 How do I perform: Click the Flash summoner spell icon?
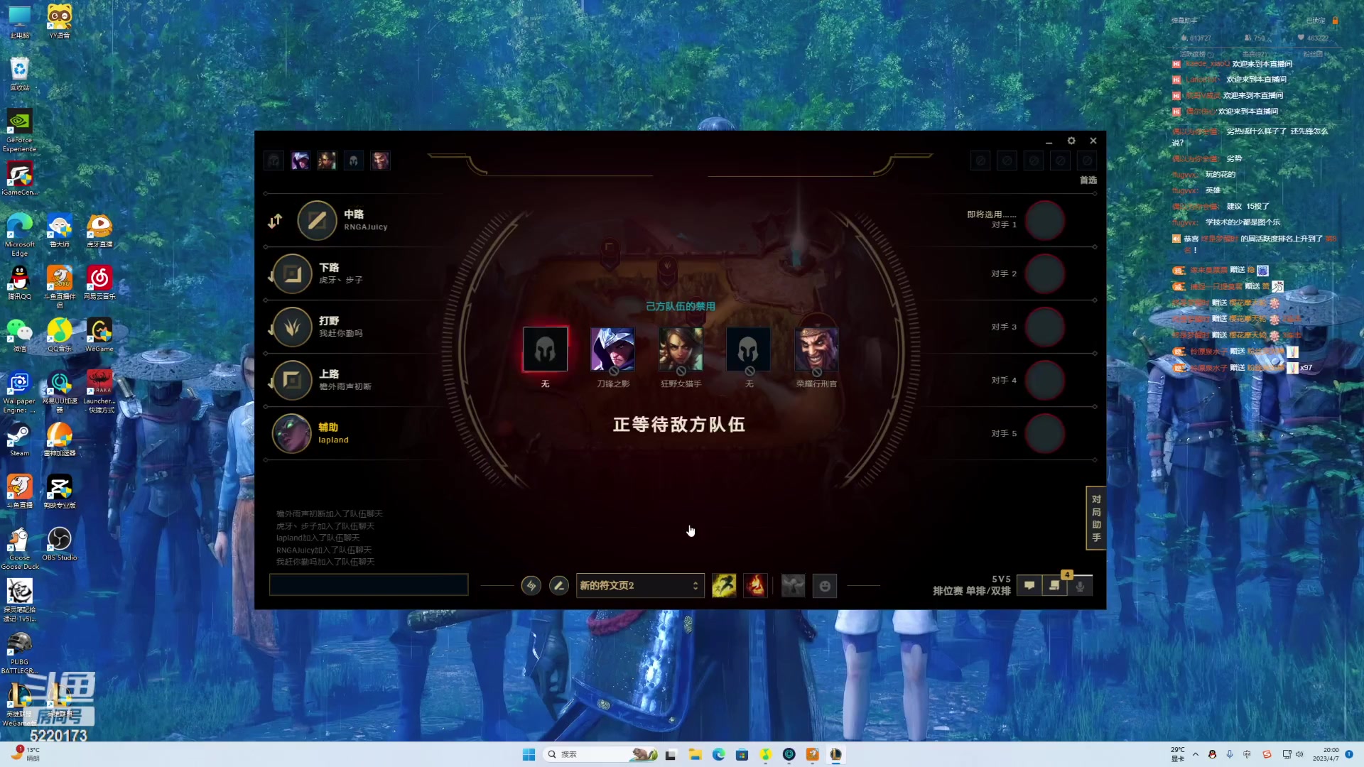[724, 586]
